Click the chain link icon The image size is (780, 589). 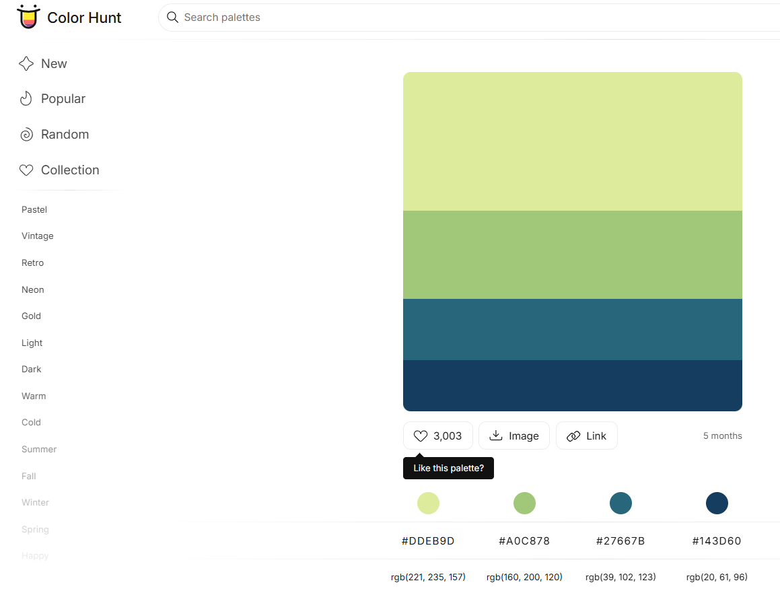tap(573, 436)
